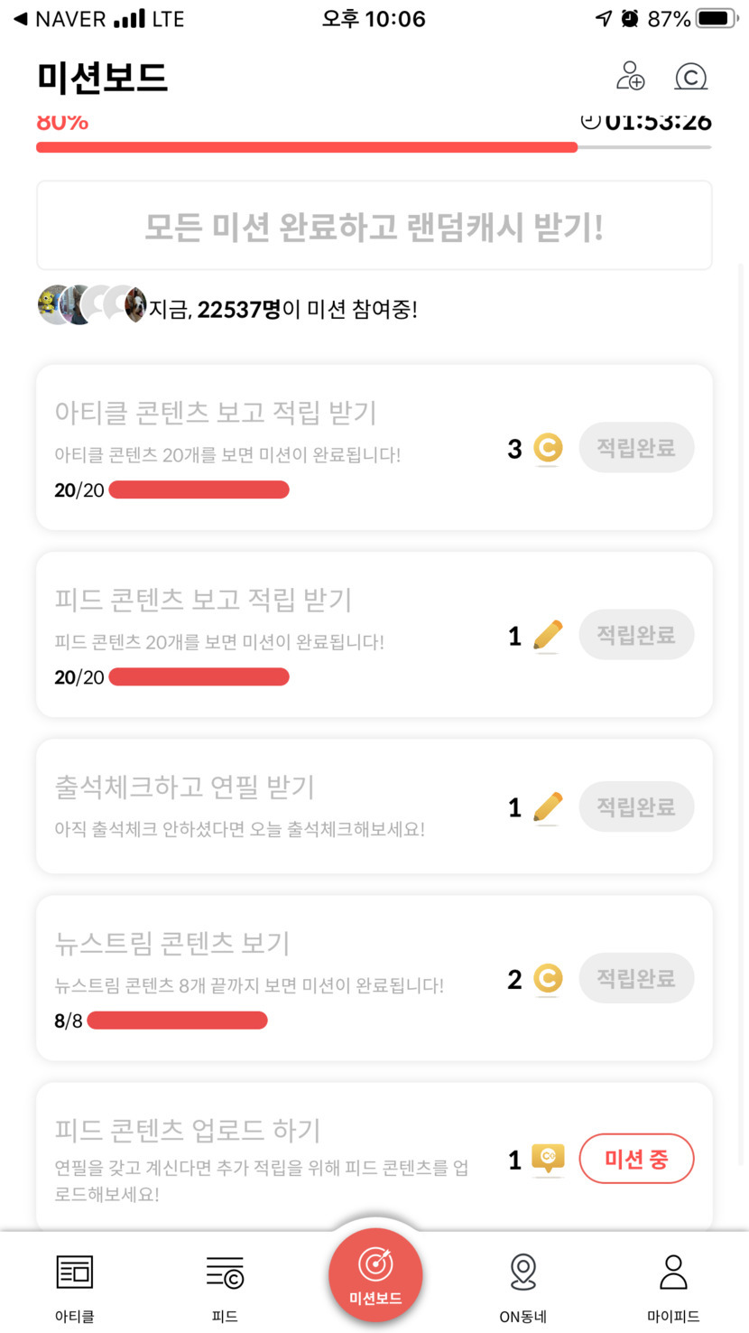The width and height of the screenshot is (749, 1333).
Task: Tap the 피드 icon in bottom bar
Action: click(x=225, y=1272)
